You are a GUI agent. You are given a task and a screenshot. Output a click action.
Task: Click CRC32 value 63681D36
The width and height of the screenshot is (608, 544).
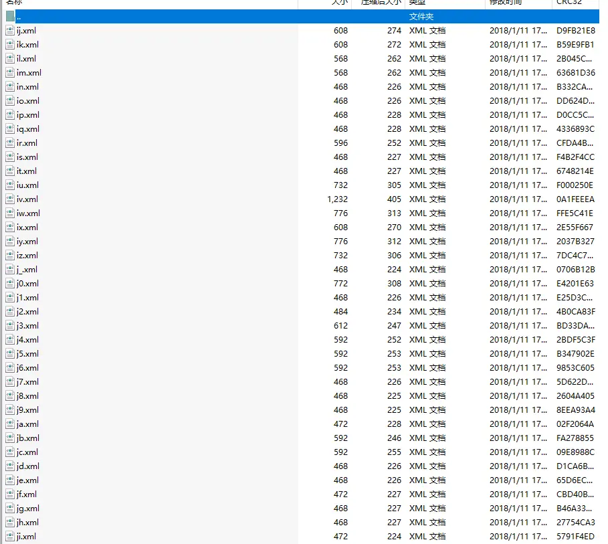pos(576,72)
